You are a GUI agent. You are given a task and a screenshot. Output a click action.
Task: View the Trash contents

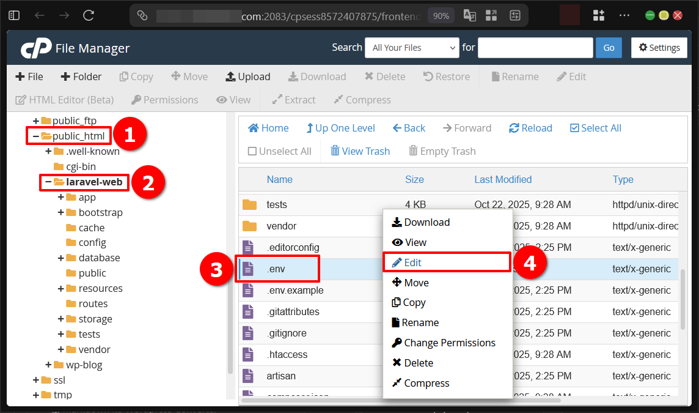[x=360, y=151]
